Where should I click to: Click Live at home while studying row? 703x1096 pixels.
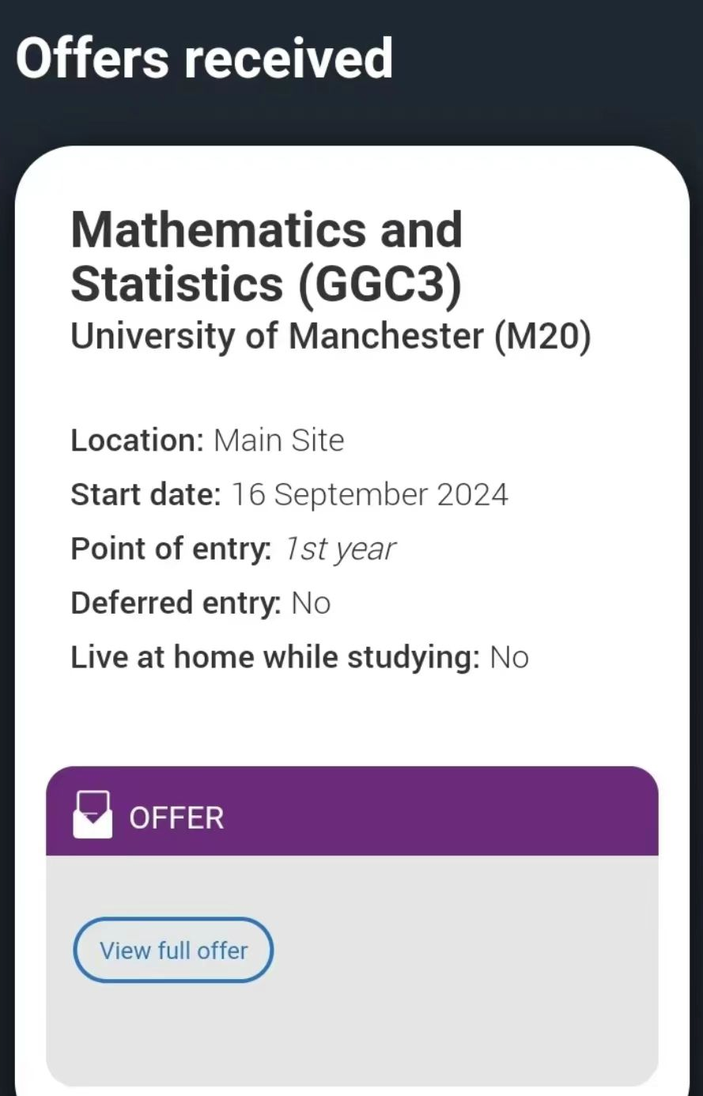pos(300,658)
